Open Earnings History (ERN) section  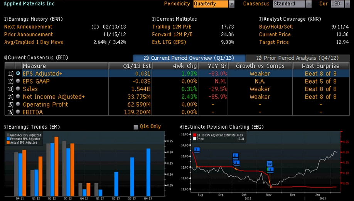34,19
